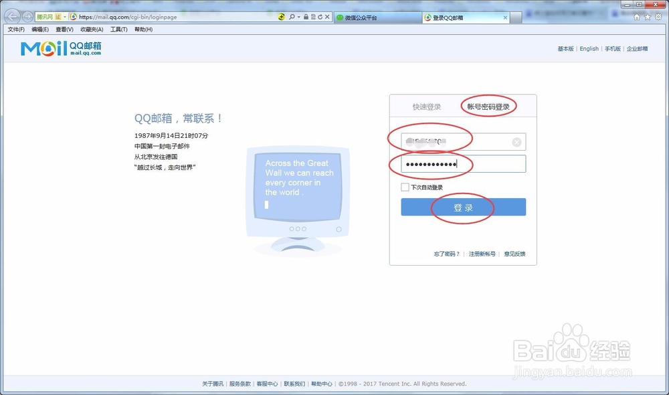Viewport: 669px width, 395px height.
Task: Open the 帮助中心 footer link
Action: [x=321, y=384]
